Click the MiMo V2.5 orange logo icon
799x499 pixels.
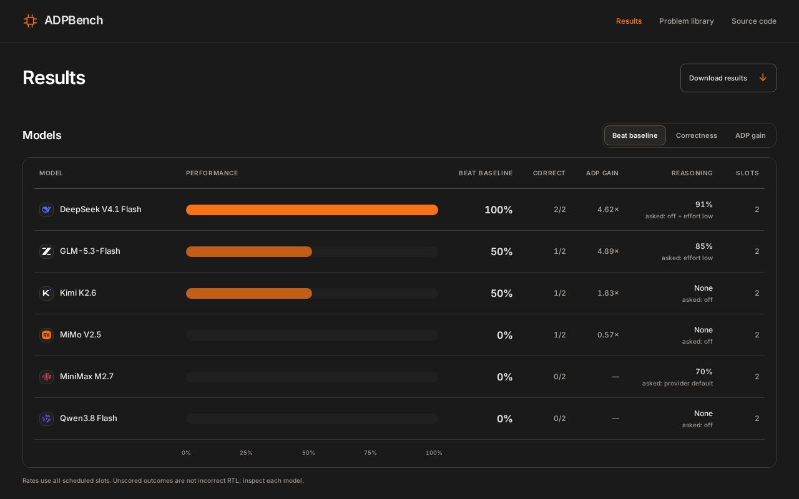[46, 335]
